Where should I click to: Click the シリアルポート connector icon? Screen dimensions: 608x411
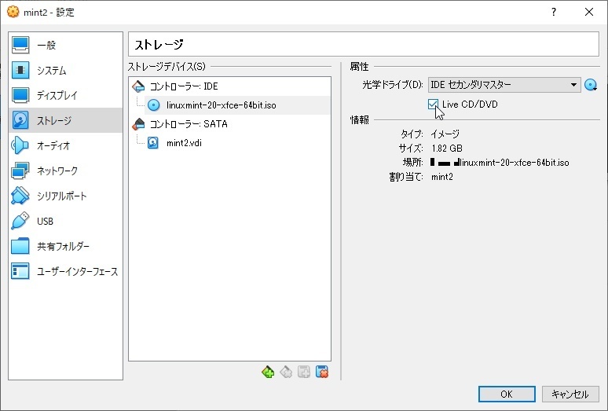[20, 196]
